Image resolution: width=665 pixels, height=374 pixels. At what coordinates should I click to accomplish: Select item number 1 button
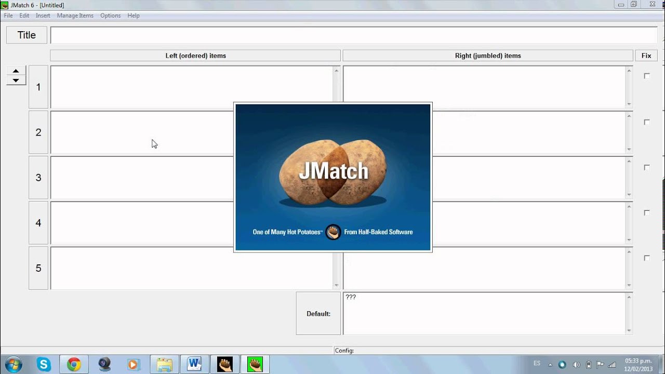[x=38, y=87]
